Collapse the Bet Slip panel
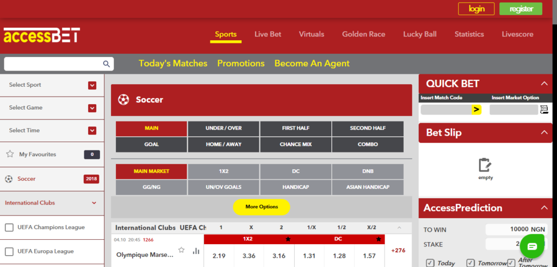 pyautogui.click(x=544, y=132)
